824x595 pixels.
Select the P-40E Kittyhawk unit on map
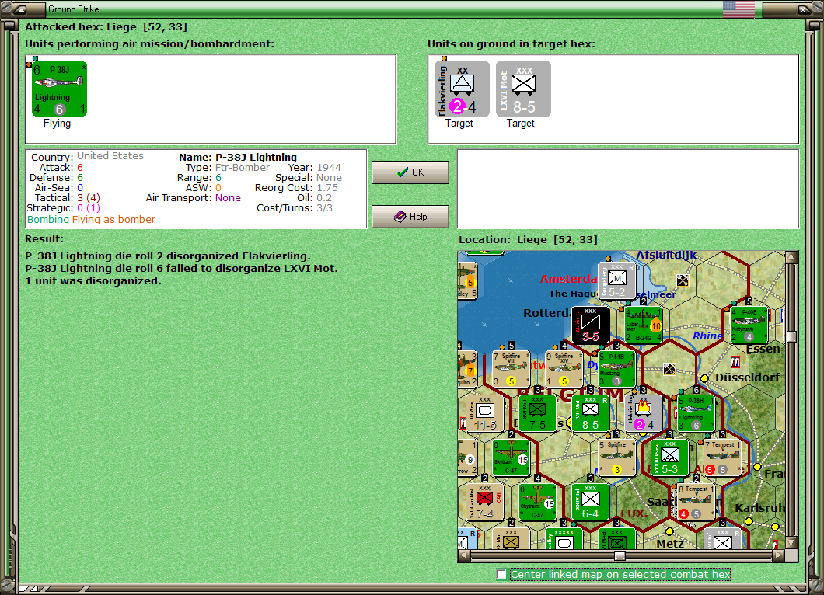coord(749,325)
